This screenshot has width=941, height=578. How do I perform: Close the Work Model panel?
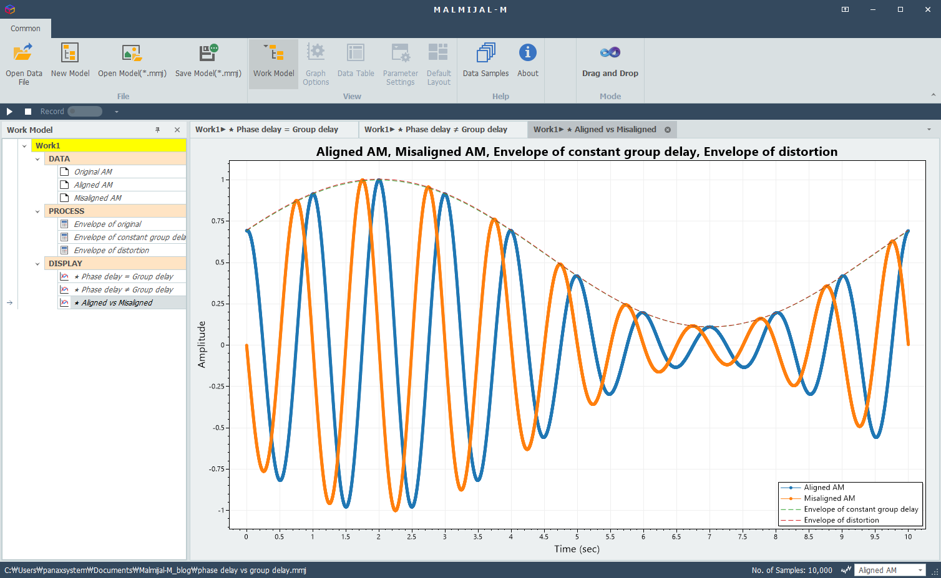[x=177, y=130]
